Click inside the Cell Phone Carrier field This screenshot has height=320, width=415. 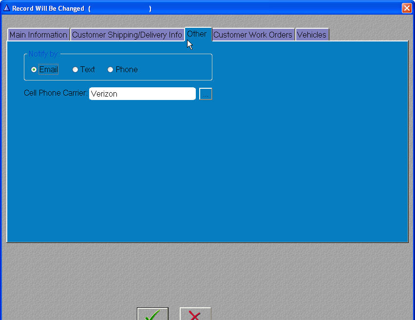pos(142,94)
